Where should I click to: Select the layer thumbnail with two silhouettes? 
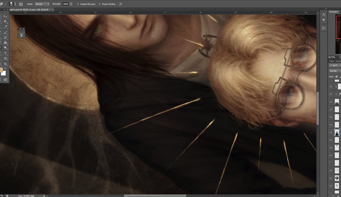point(337,102)
